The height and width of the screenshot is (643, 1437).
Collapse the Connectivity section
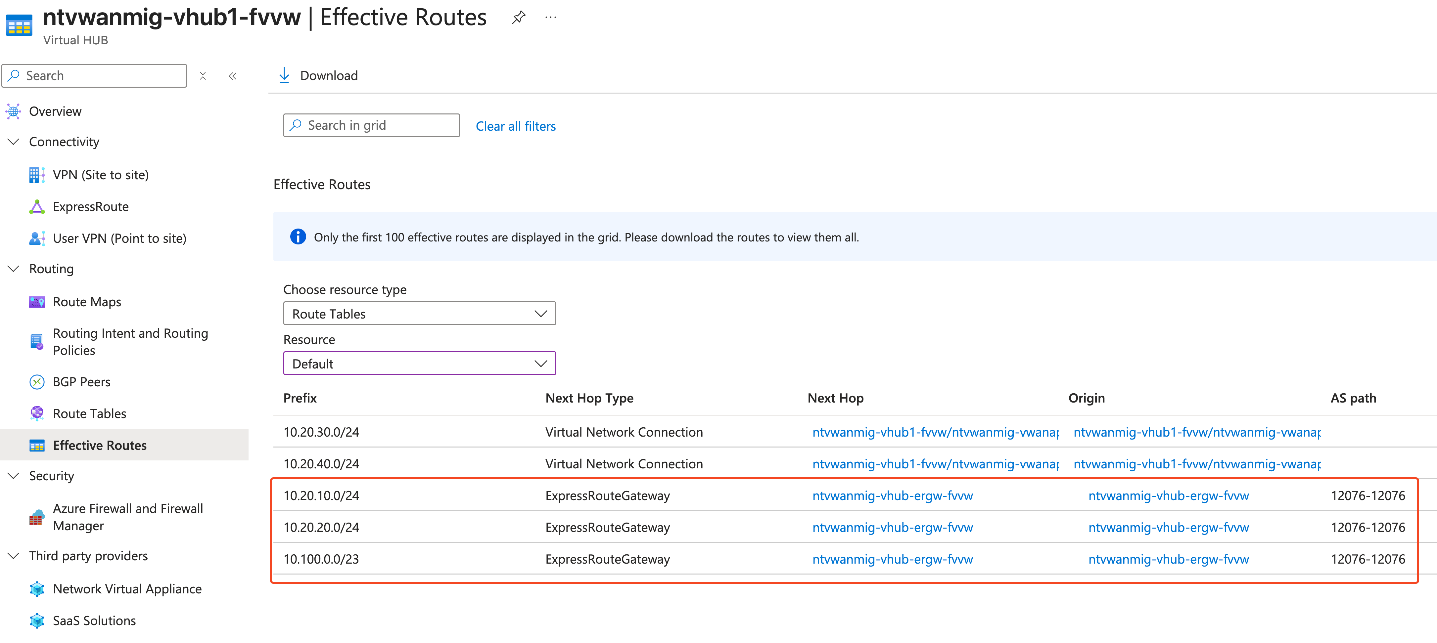13,142
